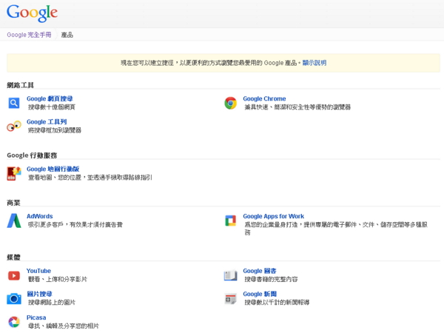
Task: Open the Google Chrome link
Action: (x=264, y=98)
